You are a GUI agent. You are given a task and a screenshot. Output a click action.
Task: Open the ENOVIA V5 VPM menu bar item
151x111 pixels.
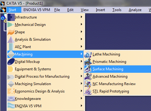point(37,10)
